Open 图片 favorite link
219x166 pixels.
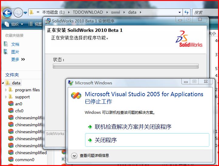click(15, 52)
